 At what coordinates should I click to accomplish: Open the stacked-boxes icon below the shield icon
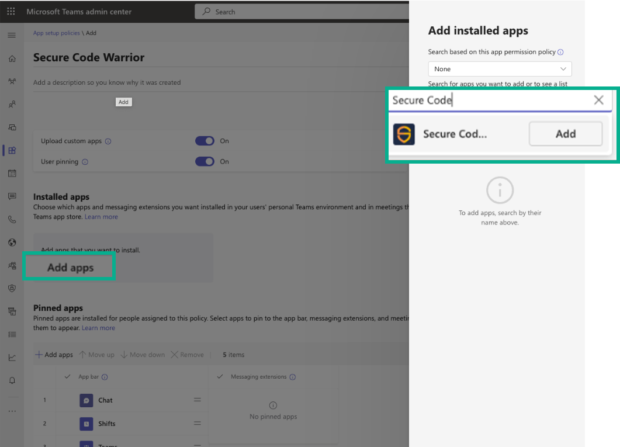coord(12,311)
